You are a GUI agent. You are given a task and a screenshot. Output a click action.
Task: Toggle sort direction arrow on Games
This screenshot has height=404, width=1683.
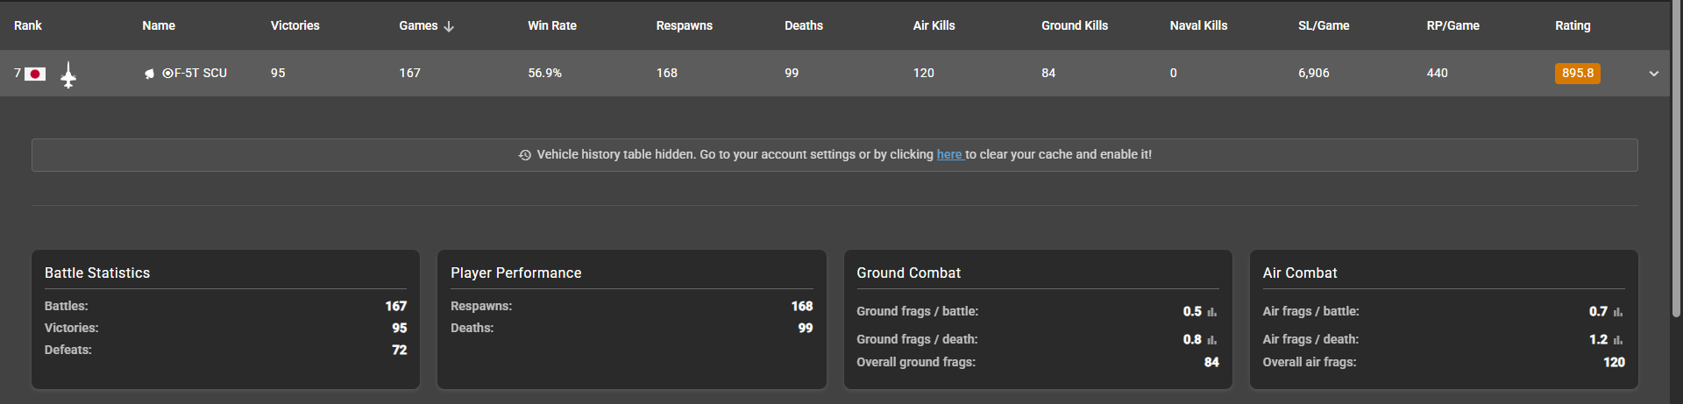tap(449, 26)
